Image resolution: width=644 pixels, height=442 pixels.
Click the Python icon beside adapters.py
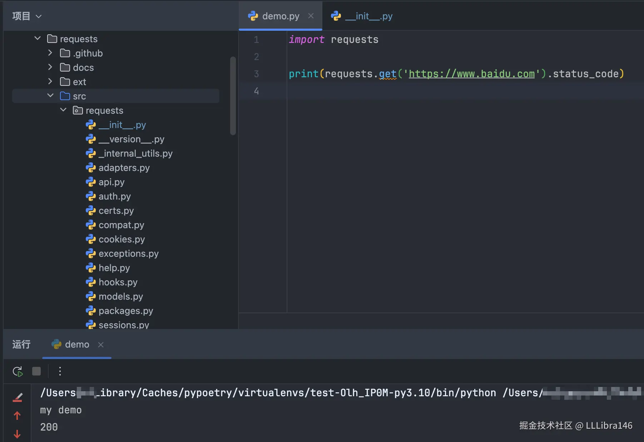tap(91, 167)
